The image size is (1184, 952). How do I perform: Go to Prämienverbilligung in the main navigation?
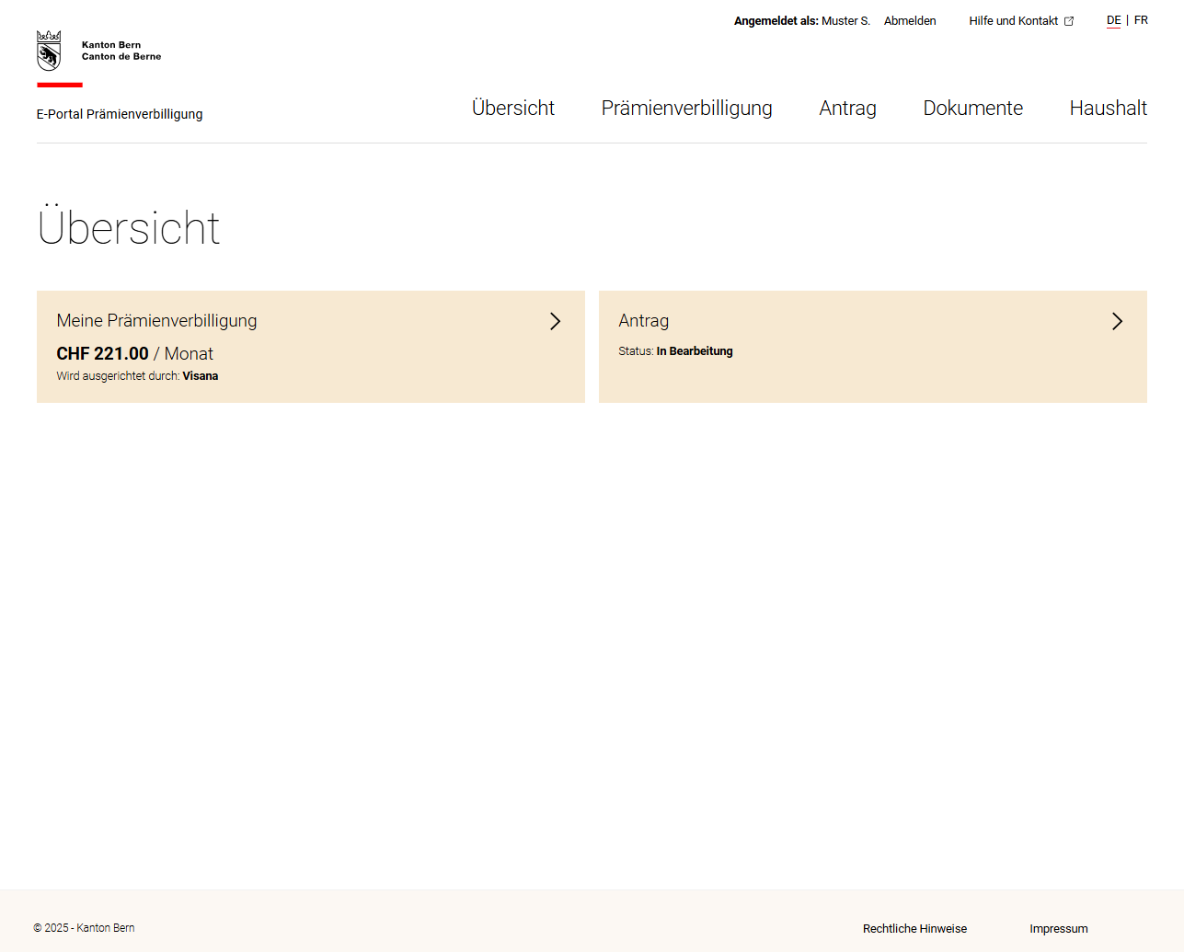(686, 109)
